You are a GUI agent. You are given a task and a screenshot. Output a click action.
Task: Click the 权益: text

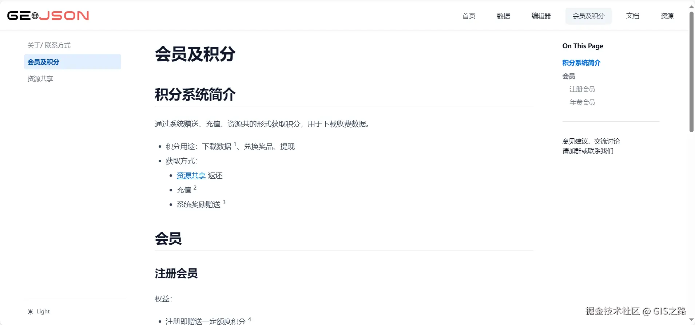click(x=163, y=299)
